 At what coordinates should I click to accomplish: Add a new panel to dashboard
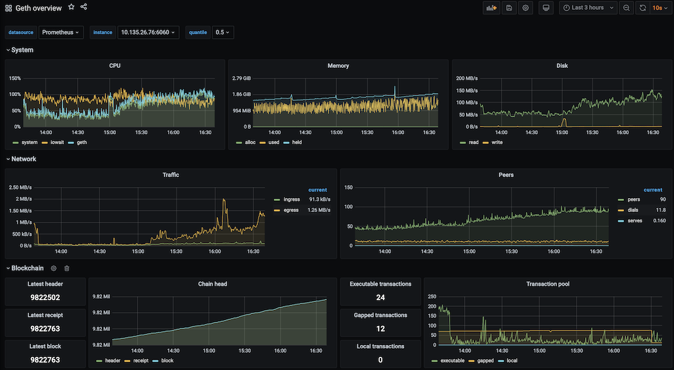pos(491,8)
